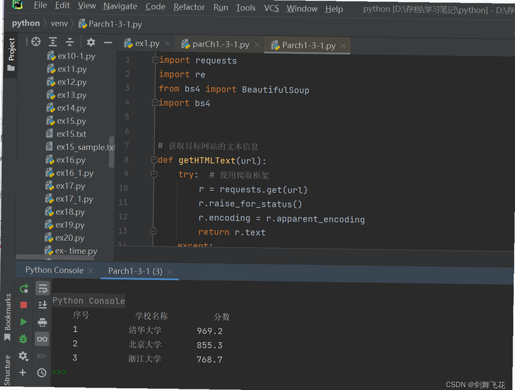The height and width of the screenshot is (390, 515).
Task: Close the Python Console tab
Action: [x=90, y=270]
